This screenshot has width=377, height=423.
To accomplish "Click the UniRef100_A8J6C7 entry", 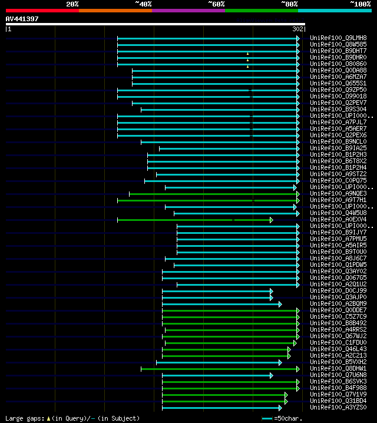I will (x=338, y=258).
